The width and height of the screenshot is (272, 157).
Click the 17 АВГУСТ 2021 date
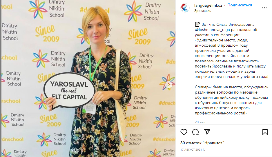193,149
